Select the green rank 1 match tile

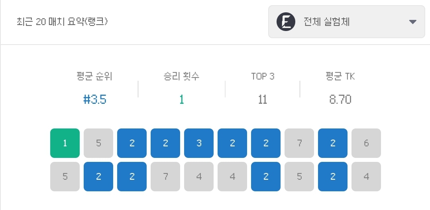(x=65, y=143)
